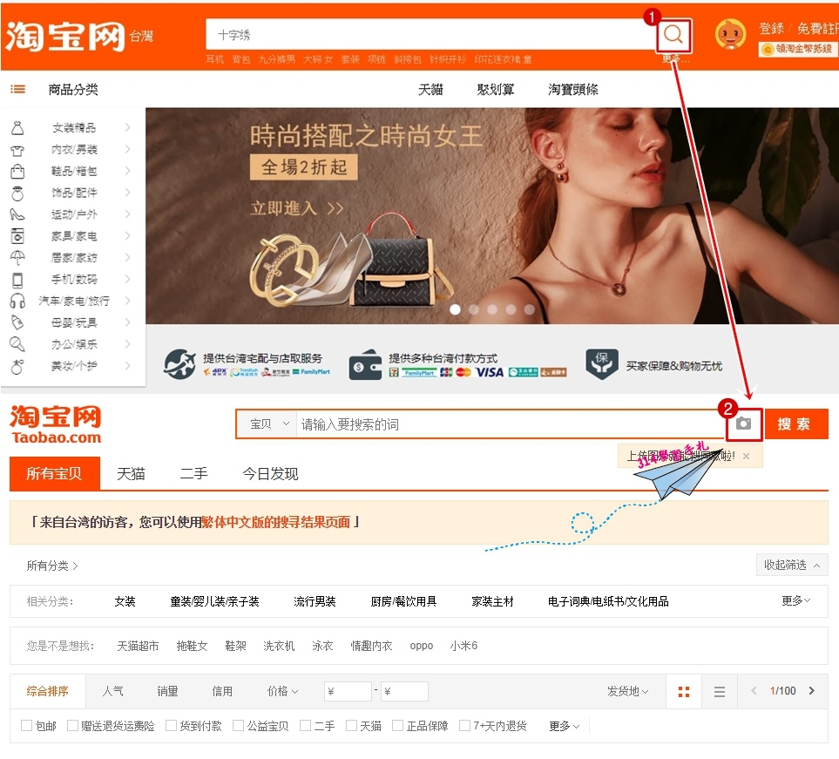Click the 运动/户外 shoe icon
The height and width of the screenshot is (759, 839).
[17, 214]
